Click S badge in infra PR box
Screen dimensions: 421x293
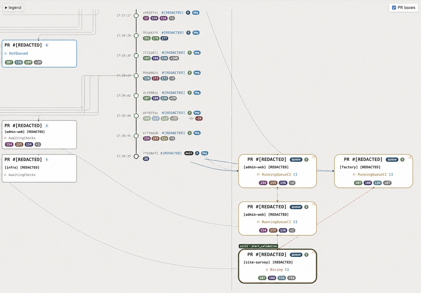click(x=47, y=160)
